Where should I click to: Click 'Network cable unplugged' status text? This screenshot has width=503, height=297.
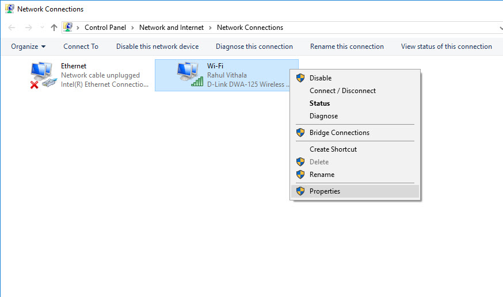(100, 75)
